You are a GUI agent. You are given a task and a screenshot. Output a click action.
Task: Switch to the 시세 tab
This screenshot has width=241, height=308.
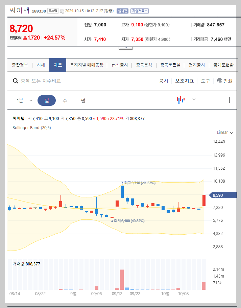41,65
